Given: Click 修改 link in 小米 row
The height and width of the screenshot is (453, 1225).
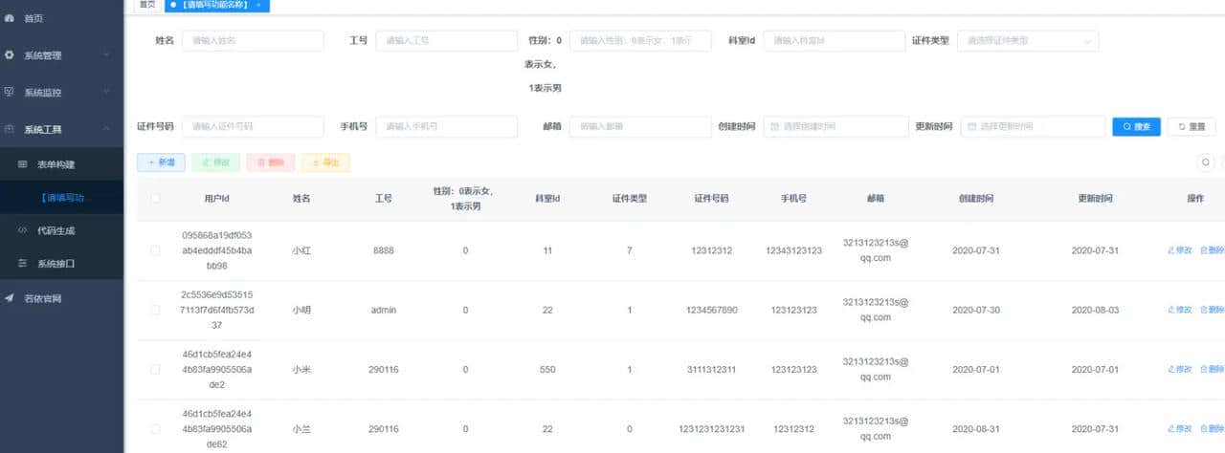Looking at the screenshot, I should click(x=1180, y=370).
